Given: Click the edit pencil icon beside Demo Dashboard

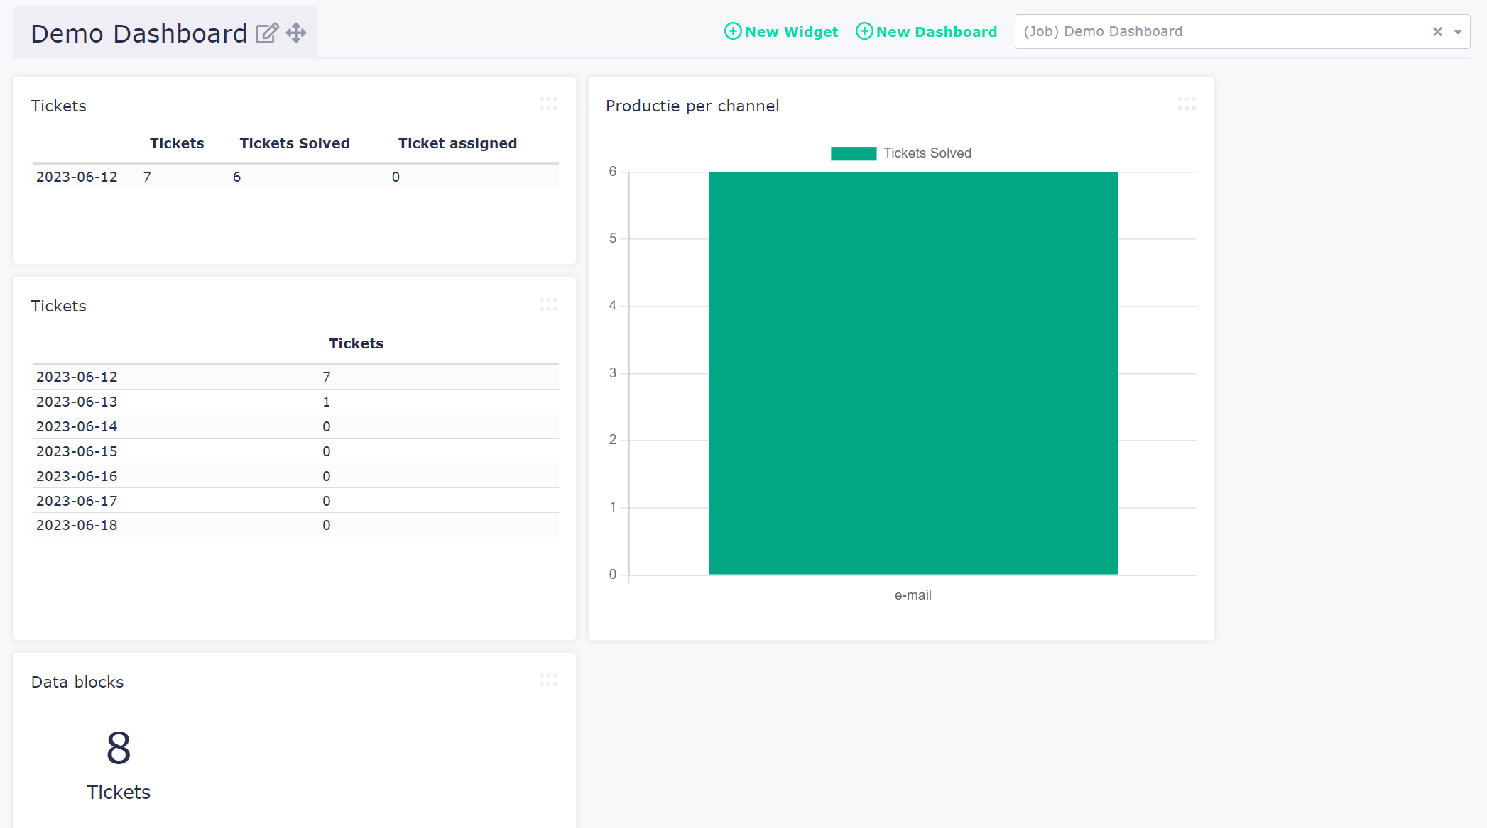Looking at the screenshot, I should pyautogui.click(x=267, y=33).
